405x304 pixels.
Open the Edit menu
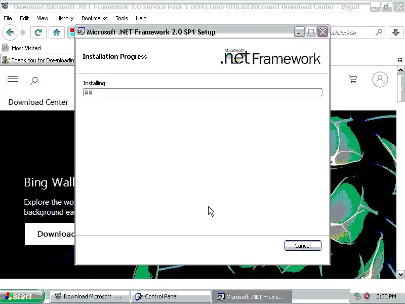click(24, 18)
